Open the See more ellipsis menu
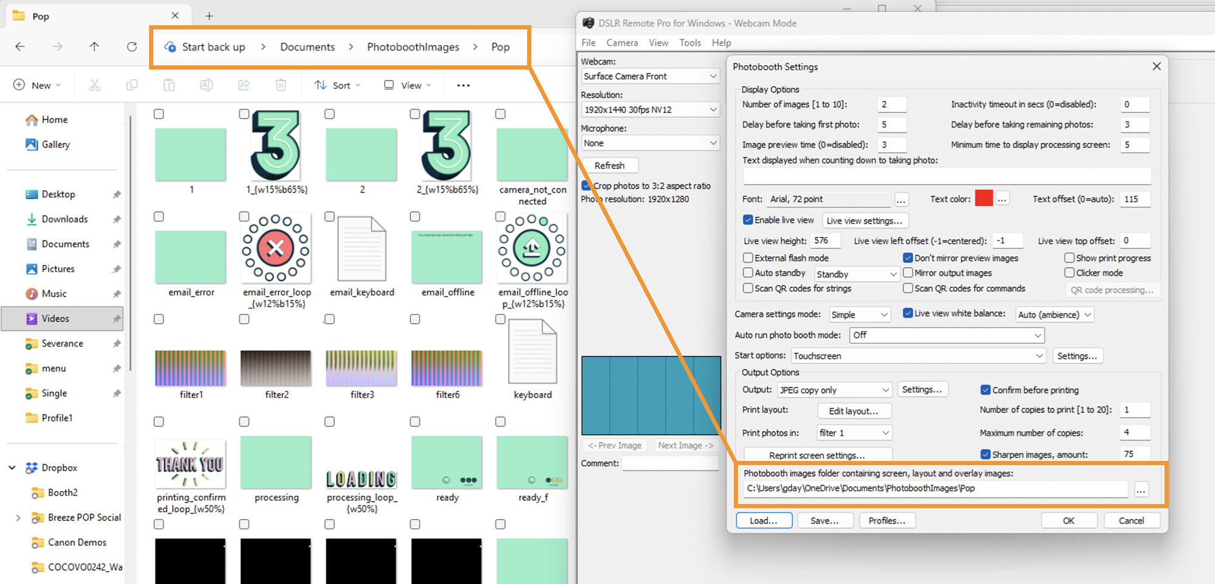The width and height of the screenshot is (1215, 584). pos(464,85)
